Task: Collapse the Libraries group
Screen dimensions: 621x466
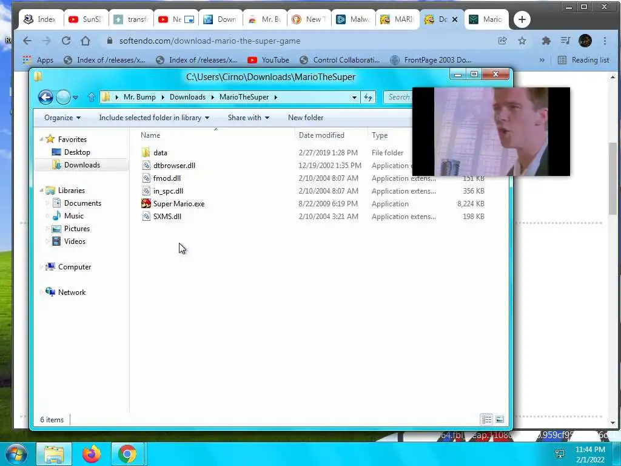Action: pos(41,190)
